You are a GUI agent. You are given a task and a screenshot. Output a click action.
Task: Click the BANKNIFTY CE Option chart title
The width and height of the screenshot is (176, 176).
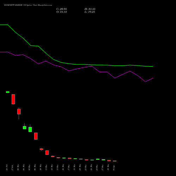coord(28,5)
